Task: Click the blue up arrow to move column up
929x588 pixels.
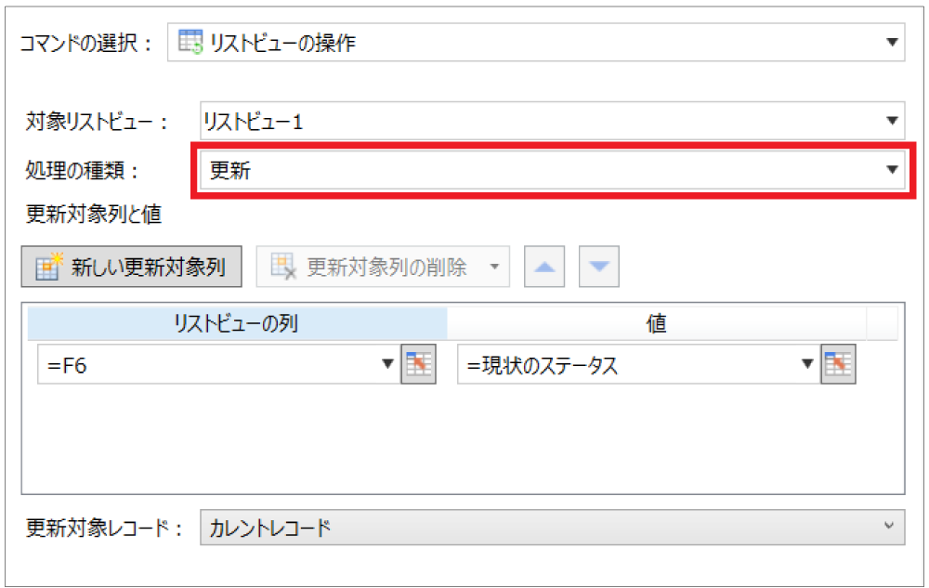Action: tap(546, 267)
